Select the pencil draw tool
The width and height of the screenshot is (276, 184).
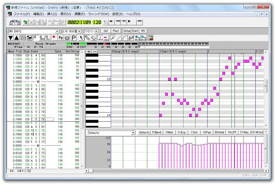click(x=88, y=38)
